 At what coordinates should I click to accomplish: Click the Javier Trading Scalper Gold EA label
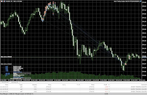(x=127, y=1)
